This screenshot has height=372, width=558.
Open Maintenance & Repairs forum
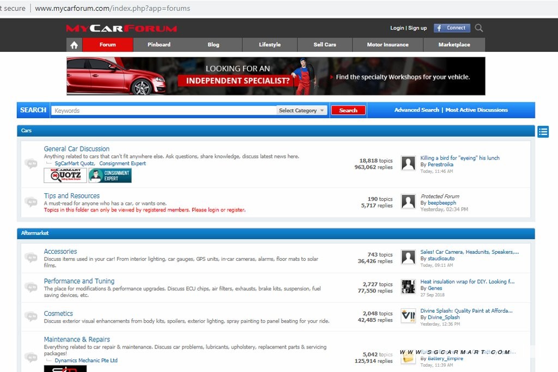coord(77,339)
